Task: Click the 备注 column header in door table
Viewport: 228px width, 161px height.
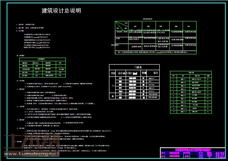Action: [x=155, y=73]
